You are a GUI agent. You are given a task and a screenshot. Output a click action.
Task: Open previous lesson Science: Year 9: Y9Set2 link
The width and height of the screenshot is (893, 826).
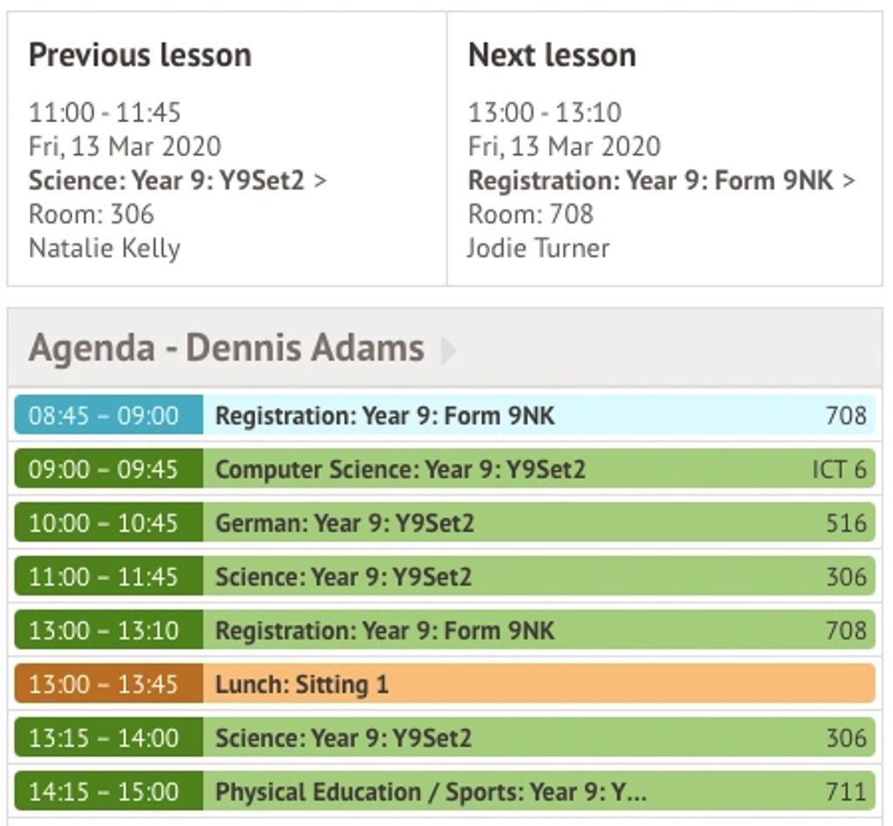177,181
